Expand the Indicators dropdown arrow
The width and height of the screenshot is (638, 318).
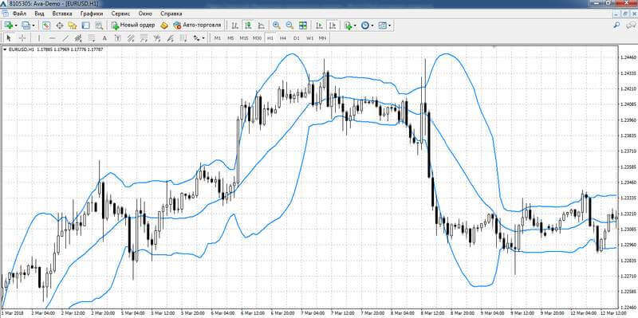pyautogui.click(x=355, y=26)
